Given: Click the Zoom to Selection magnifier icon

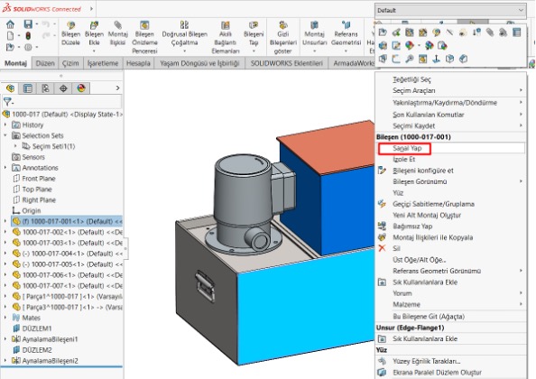Looking at the screenshot, I should [x=409, y=59].
